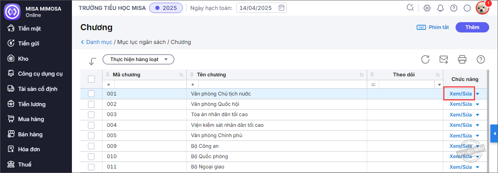Open the envelope feedback icon
This screenshot has height=173, width=498.
(x=444, y=59)
